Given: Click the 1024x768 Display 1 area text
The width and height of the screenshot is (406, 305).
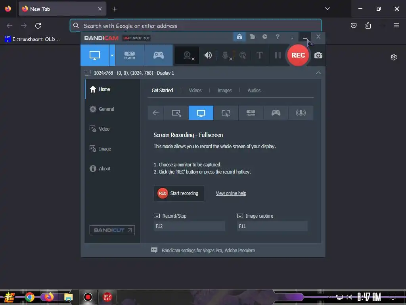Looking at the screenshot, I should pyautogui.click(x=134, y=73).
